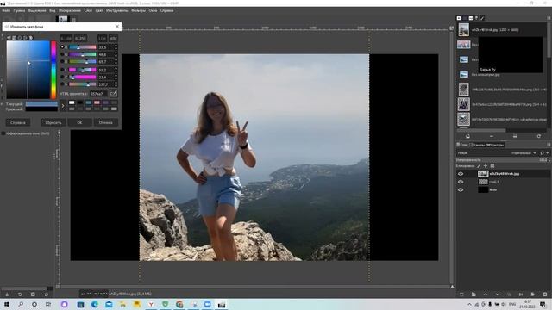Screen dimensions: 552x310
Task: Select the GIMP color selector tab icon
Action: click(x=9, y=38)
